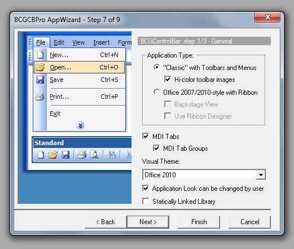
Task: Proceed with the Next > button
Action: 148,222
